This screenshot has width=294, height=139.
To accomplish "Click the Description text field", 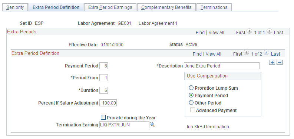I will click(222, 66).
